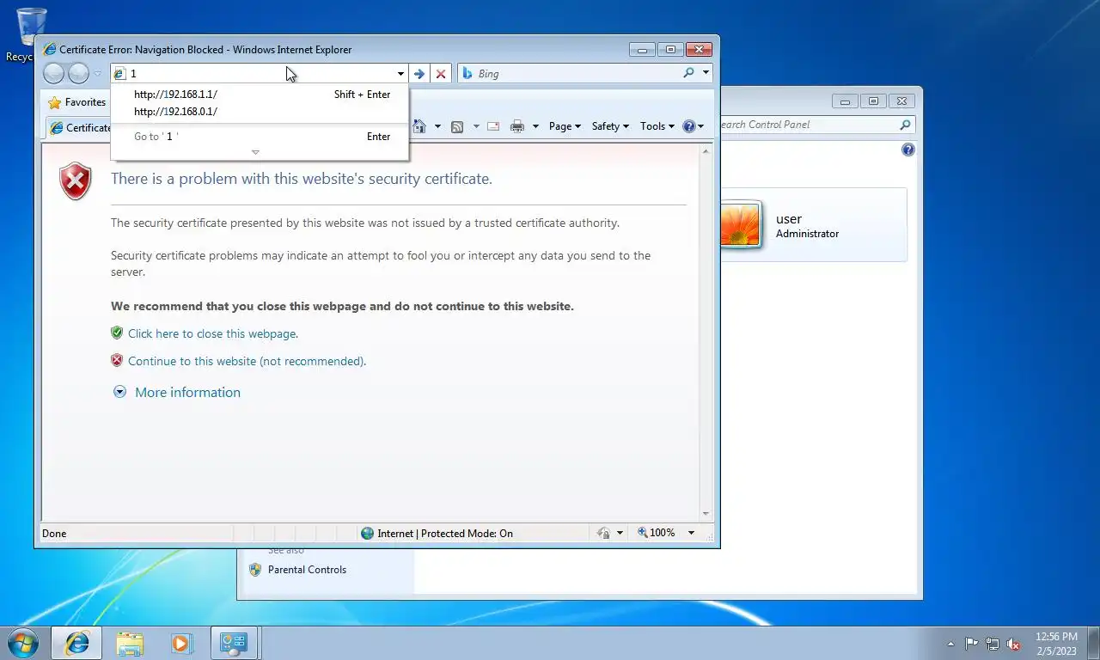Open the zoom level dropdown arrow in status bar
The height and width of the screenshot is (660, 1100).
tap(691, 533)
